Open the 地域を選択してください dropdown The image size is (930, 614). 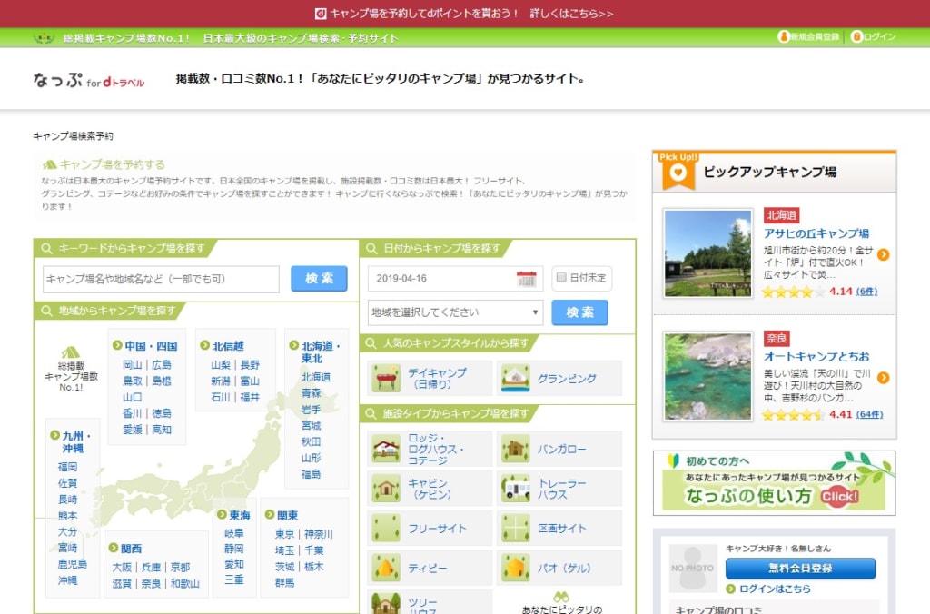click(x=455, y=312)
